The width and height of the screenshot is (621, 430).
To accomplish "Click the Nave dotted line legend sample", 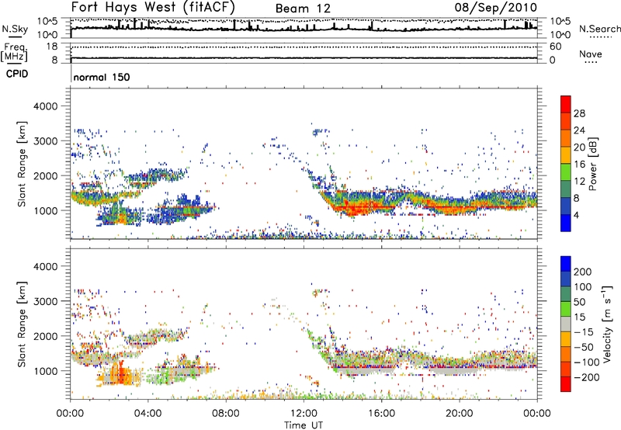I will pos(592,62).
